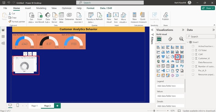Switch to the Page 1 tab
The width and height of the screenshot is (216, 112).
[x=34, y=106]
